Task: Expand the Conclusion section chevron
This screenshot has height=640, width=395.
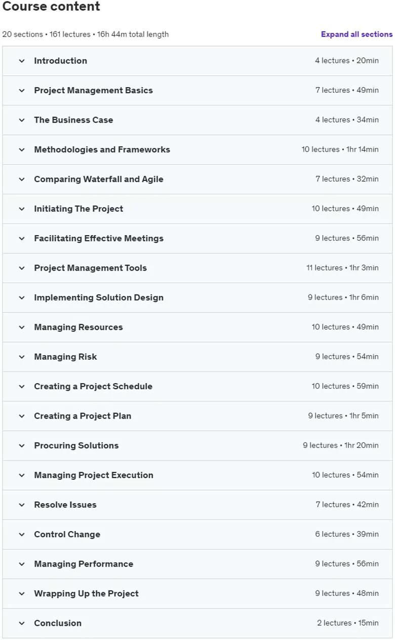Action: pyautogui.click(x=22, y=623)
